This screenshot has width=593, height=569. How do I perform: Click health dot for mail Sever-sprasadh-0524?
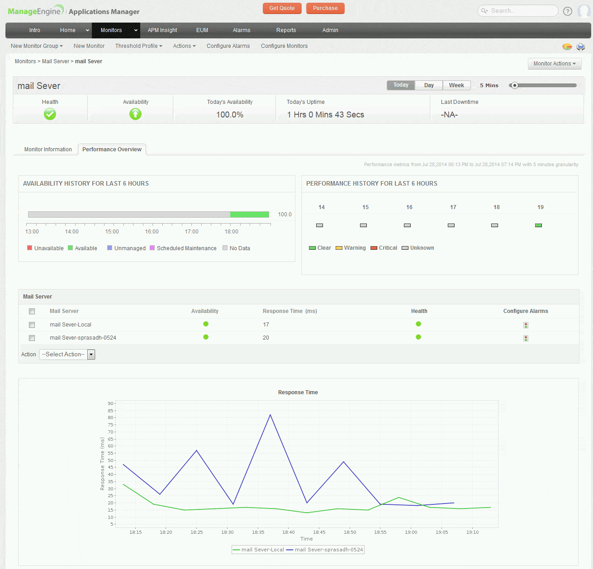[418, 337]
